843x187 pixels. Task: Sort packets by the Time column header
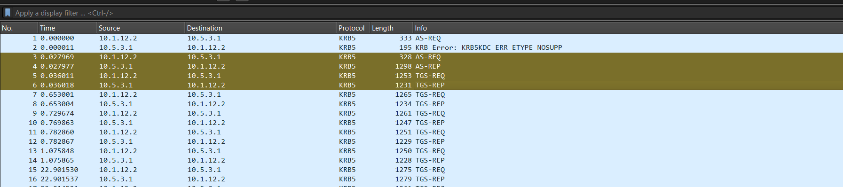click(x=67, y=28)
